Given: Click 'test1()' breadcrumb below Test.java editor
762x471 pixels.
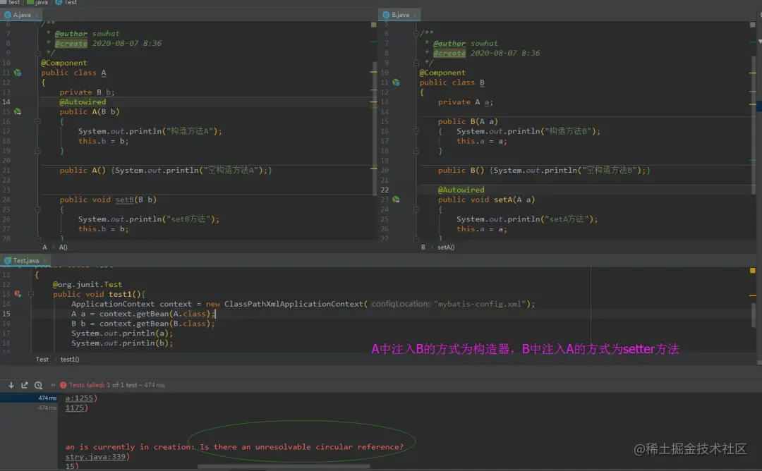Looking at the screenshot, I should 69,360.
